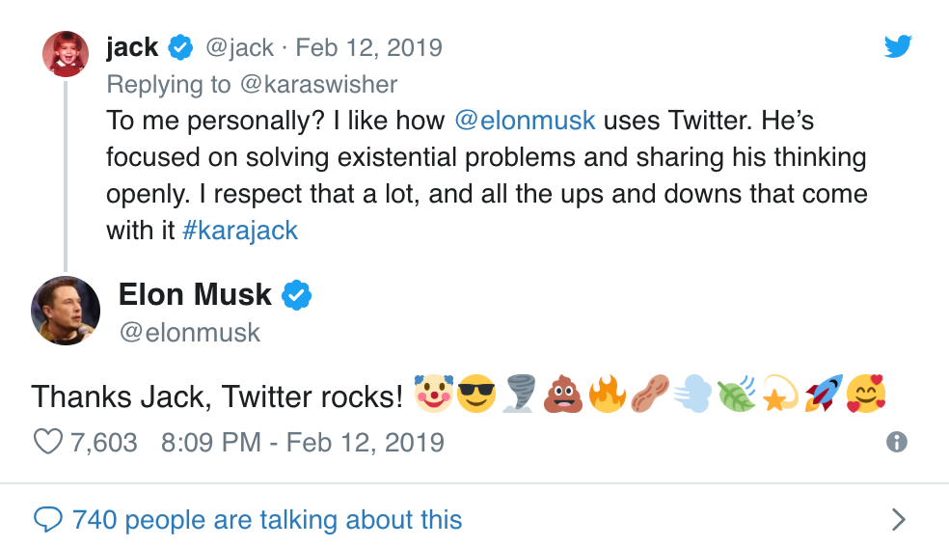Click the rocket emoji in tweet

[823, 395]
